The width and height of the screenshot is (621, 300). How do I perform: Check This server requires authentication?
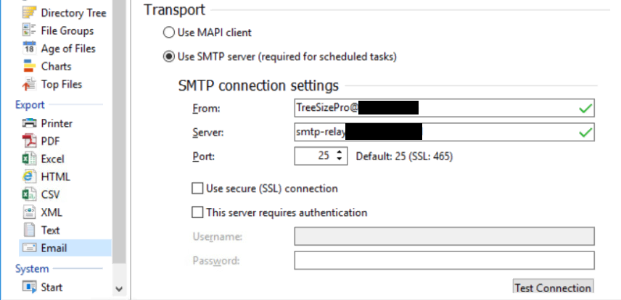pyautogui.click(x=197, y=212)
